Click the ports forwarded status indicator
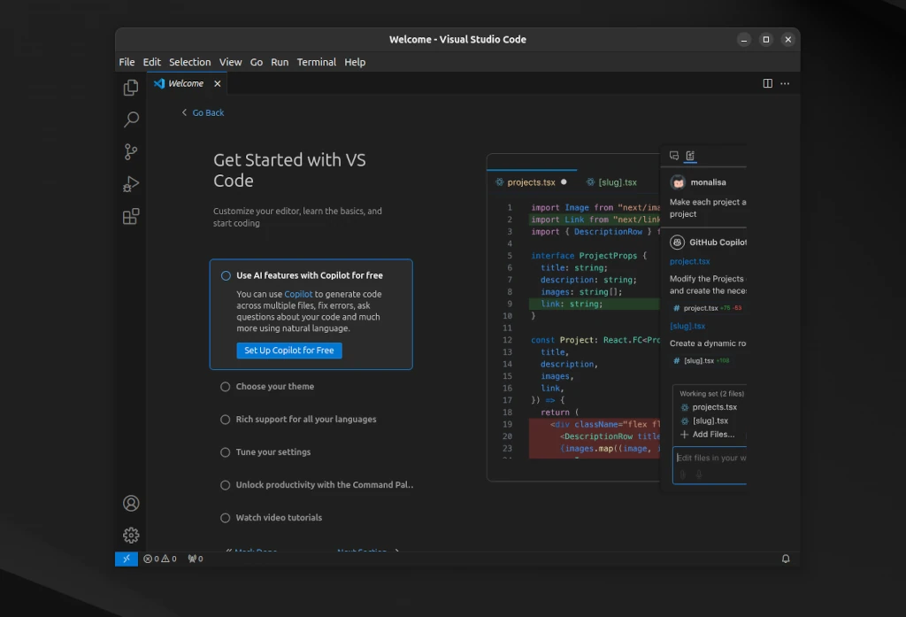Viewport: 906px width, 617px height. point(196,559)
